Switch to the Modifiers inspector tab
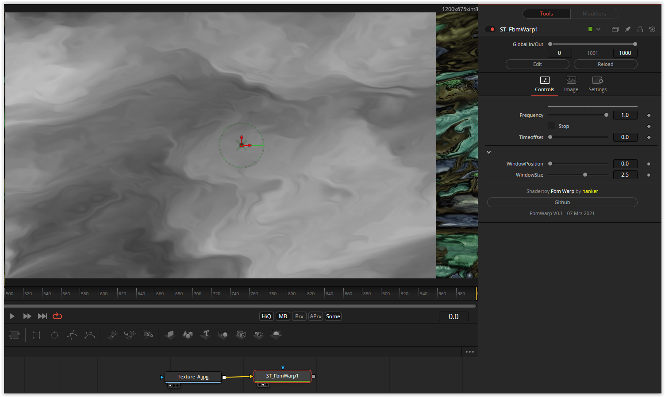Image resolution: width=665 pixels, height=397 pixels. click(x=594, y=14)
